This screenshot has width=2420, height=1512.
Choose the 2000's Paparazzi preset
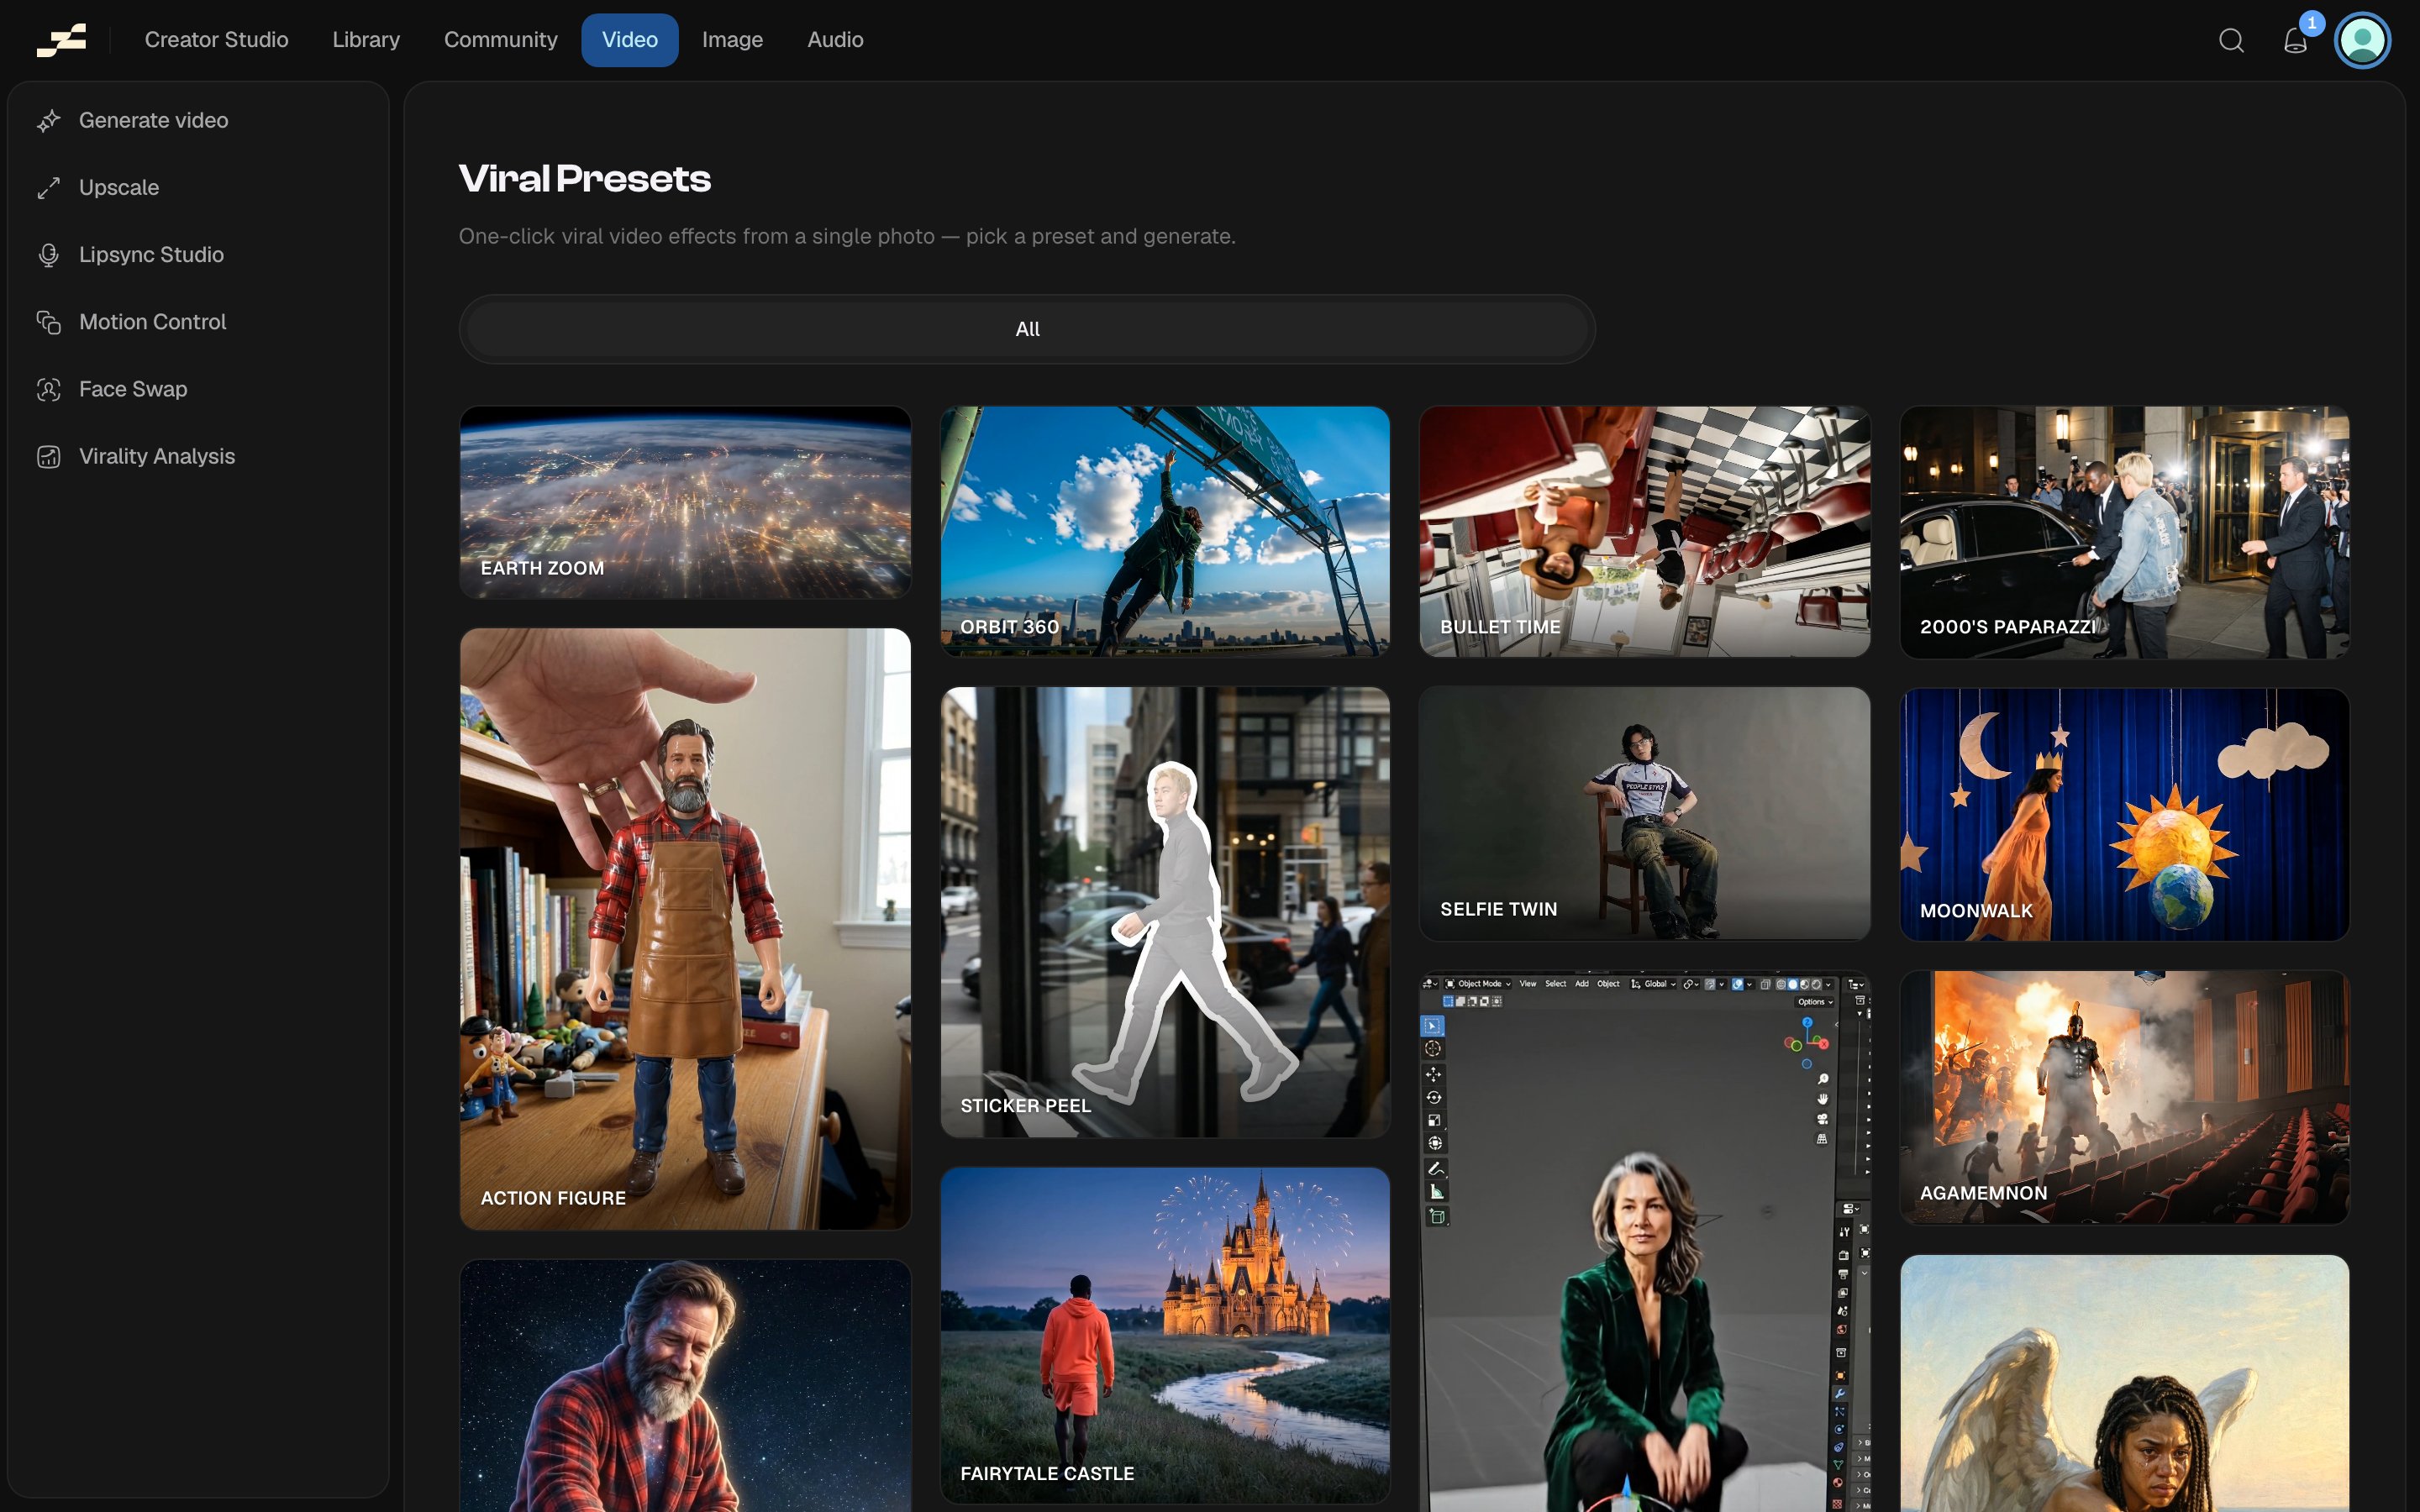(x=2125, y=532)
